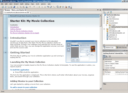The width and height of the screenshot is (128, 93).
Task: Click the Undo arrow icon
Action: click(x=30, y=7)
